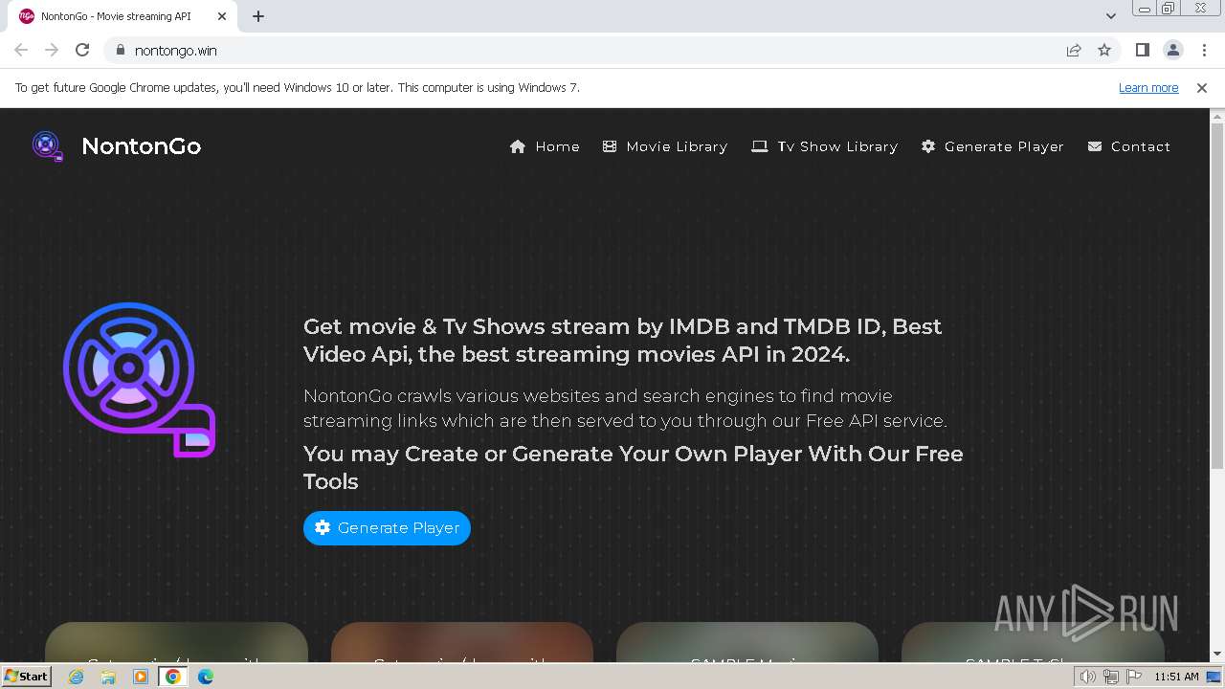
Task: Bookmark this tab with star icon
Action: coord(1104,50)
